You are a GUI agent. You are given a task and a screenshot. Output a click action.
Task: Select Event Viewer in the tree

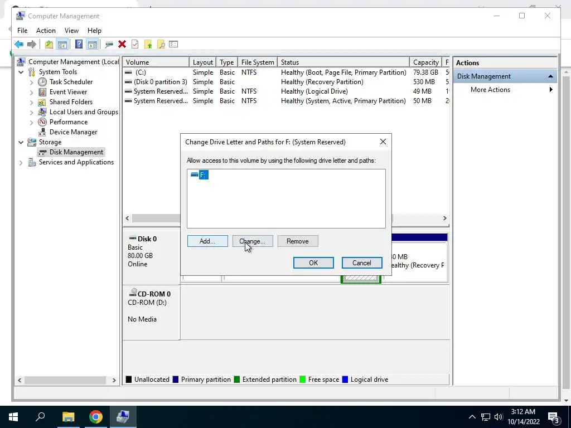(68, 92)
